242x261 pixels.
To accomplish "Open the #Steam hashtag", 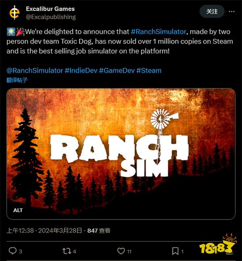I will tap(149, 71).
